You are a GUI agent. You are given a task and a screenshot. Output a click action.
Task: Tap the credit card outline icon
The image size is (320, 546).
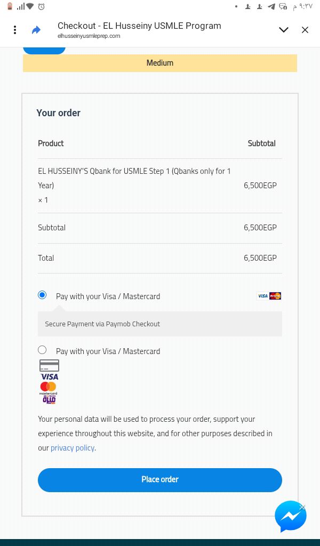pos(49,365)
